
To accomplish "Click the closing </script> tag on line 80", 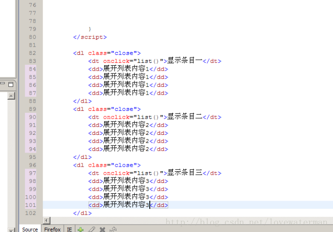I will click(90, 37).
